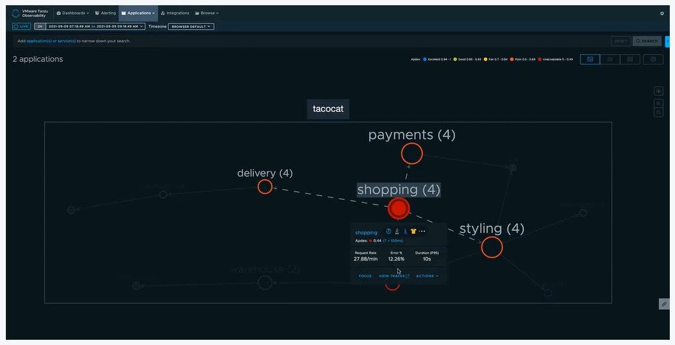Open the ellipsis more menu in popup
This screenshot has width=675, height=345.
(422, 231)
